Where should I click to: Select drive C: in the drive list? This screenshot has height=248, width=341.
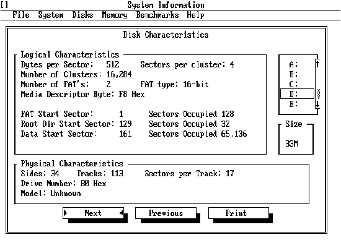pyautogui.click(x=293, y=84)
